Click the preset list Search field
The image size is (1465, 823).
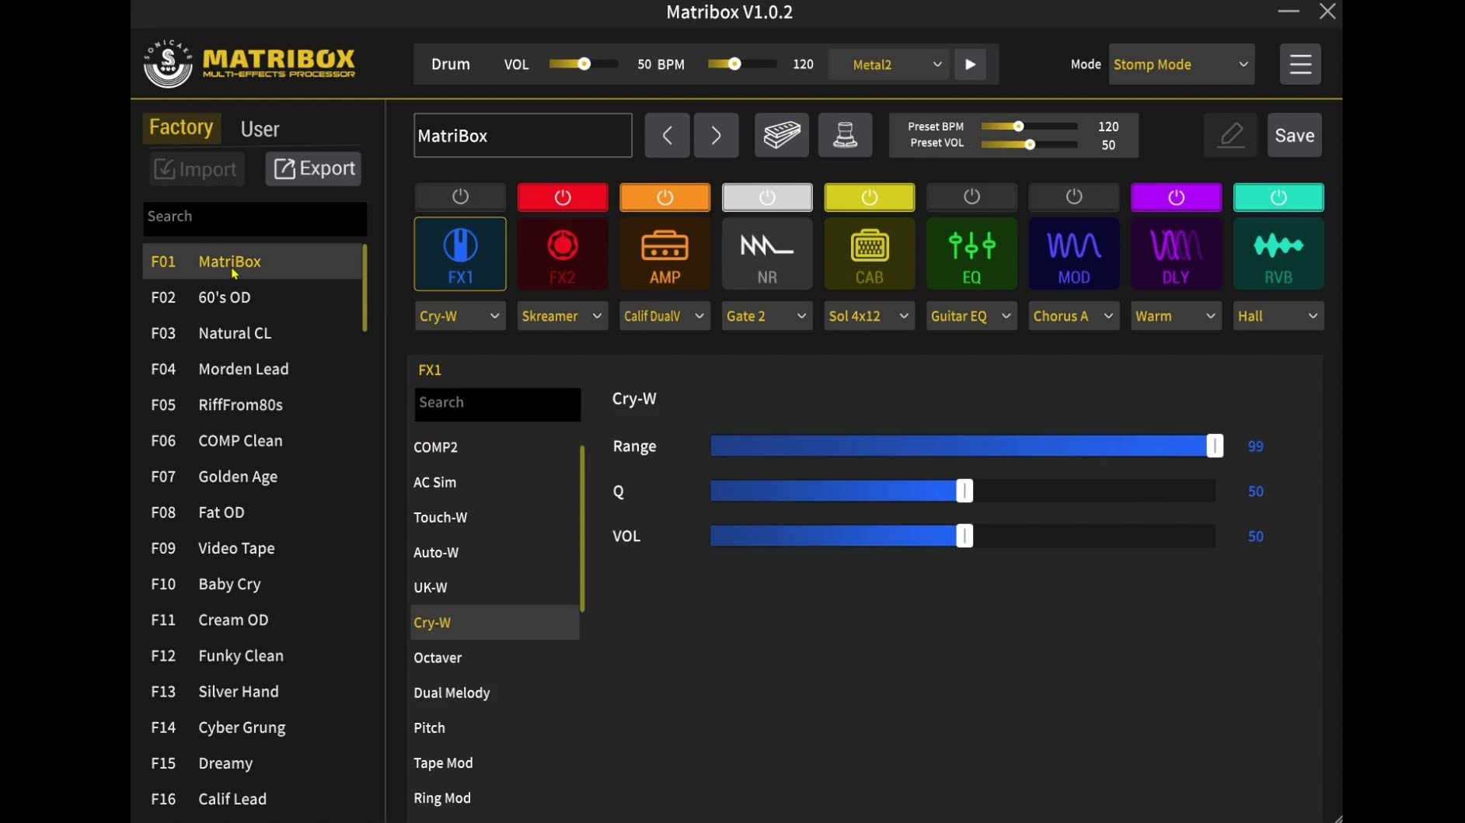click(255, 217)
